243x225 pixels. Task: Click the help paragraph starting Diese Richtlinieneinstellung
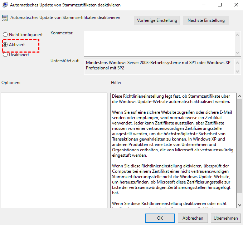tap(171, 99)
